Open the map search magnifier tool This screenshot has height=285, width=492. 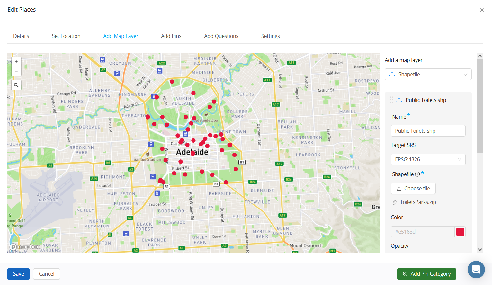point(16,85)
